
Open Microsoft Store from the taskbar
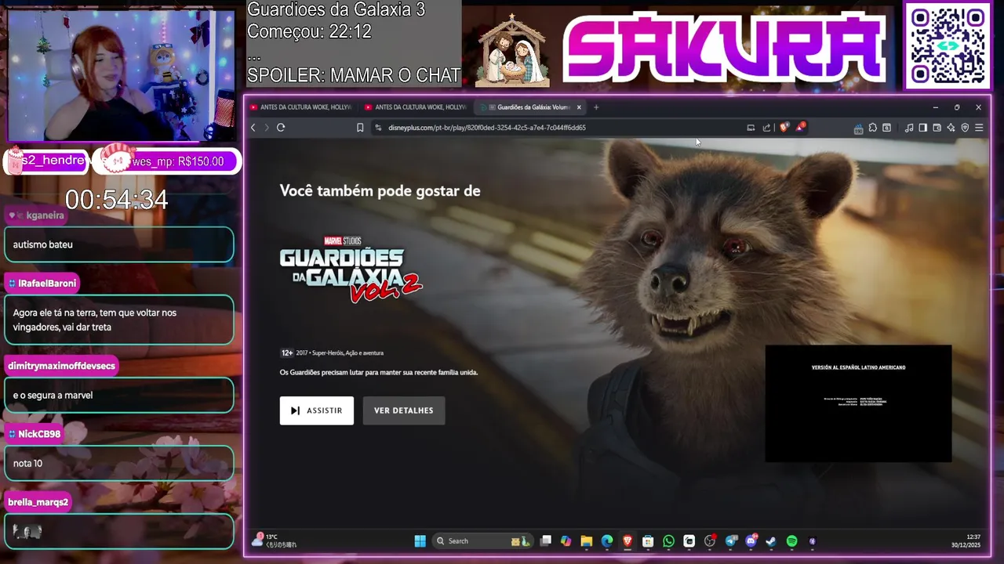[648, 541]
